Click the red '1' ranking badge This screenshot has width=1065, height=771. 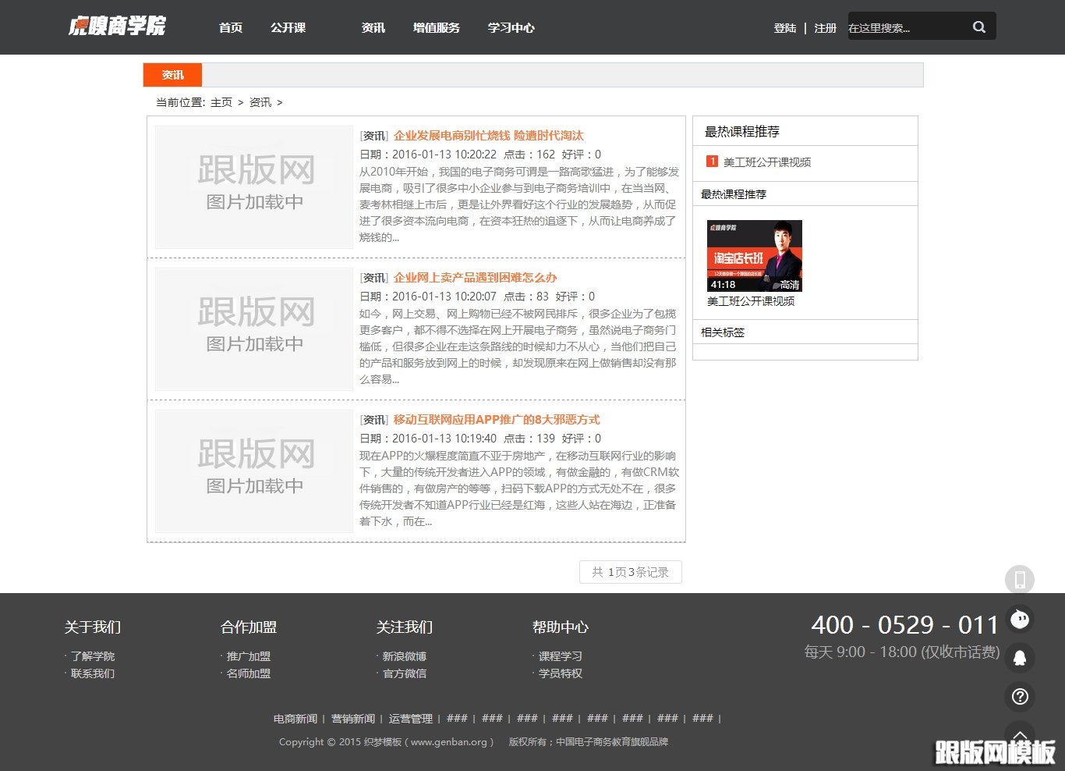click(x=711, y=161)
